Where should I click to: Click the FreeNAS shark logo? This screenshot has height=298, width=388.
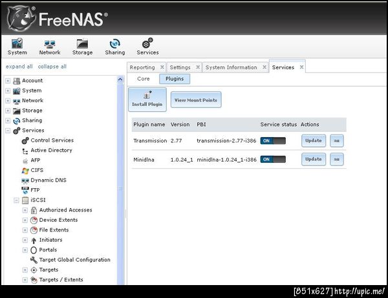(x=21, y=19)
